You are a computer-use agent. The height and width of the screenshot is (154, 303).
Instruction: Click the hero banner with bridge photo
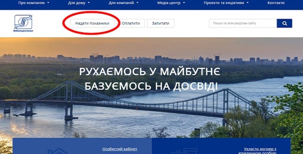tap(151, 87)
